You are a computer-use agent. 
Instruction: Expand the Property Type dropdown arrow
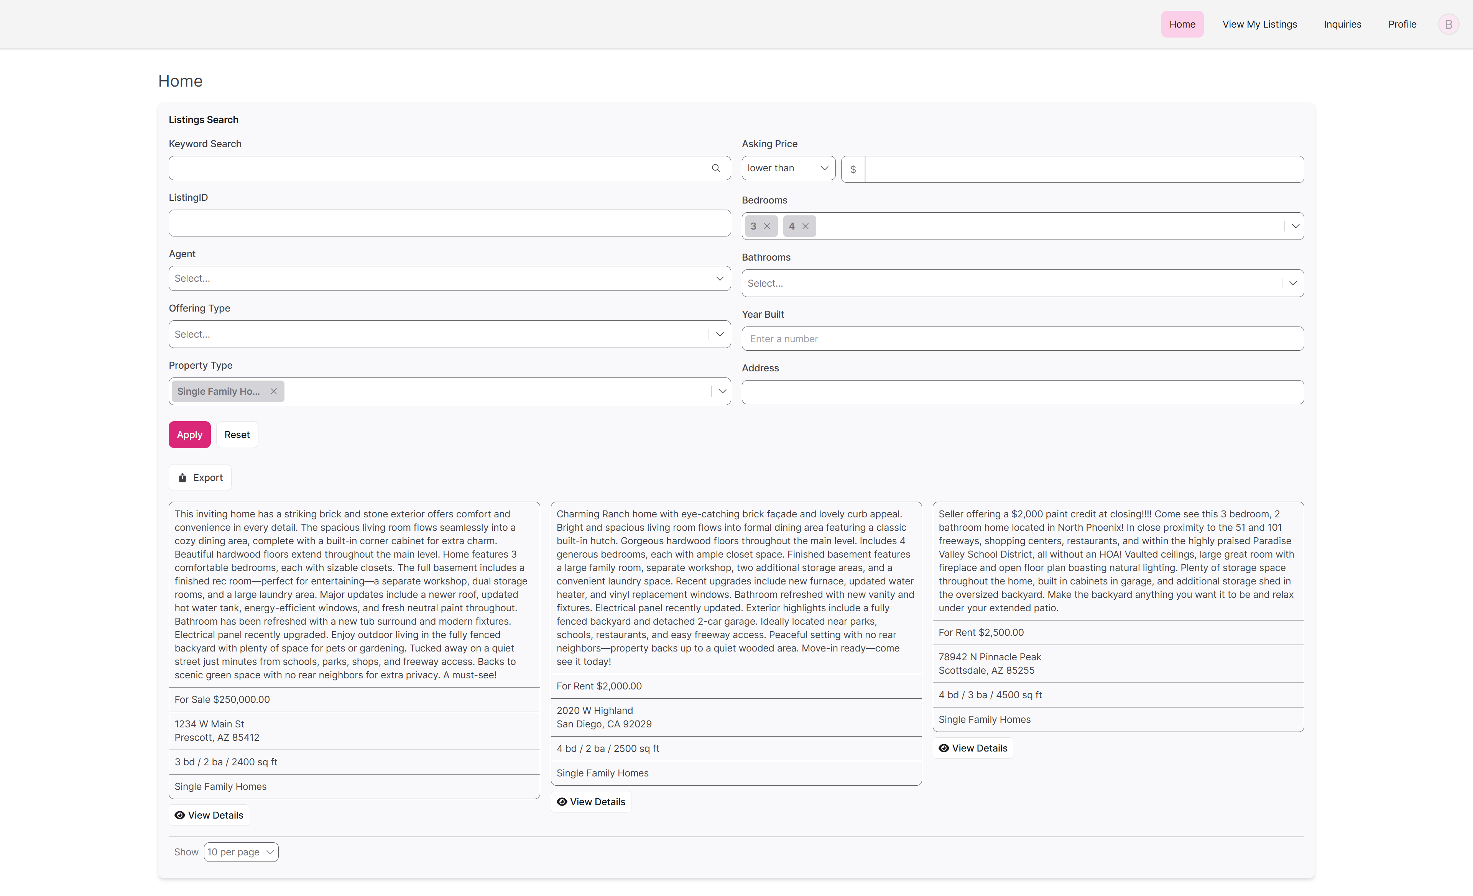coord(722,391)
